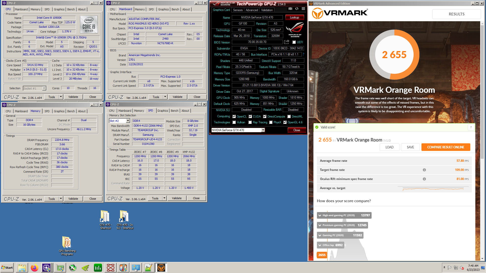Click the LOAD button in VRMark
This screenshot has width=486, height=273.
pos(389,147)
